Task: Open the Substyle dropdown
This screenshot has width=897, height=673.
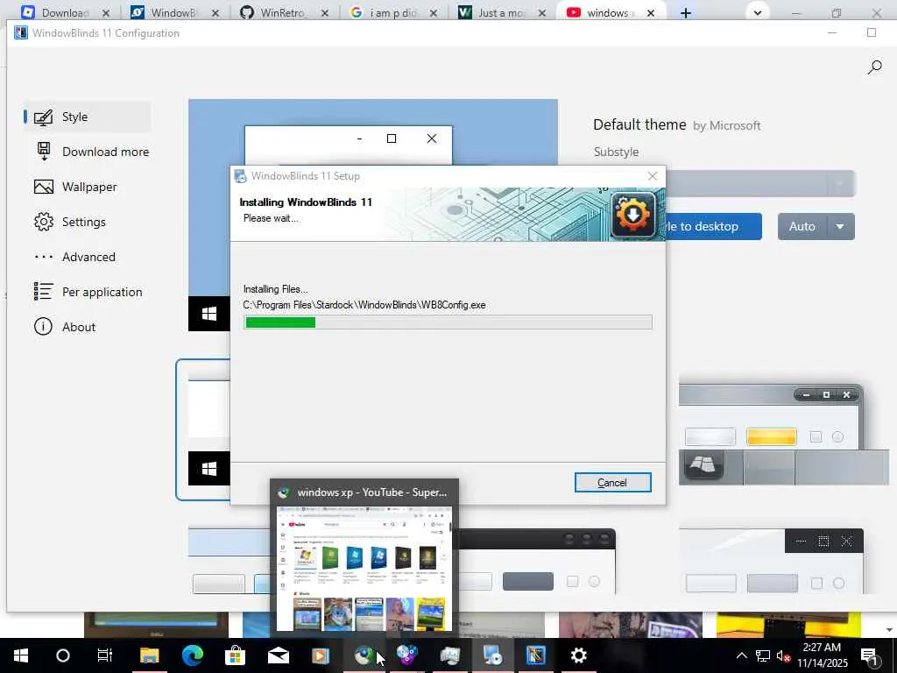Action: (761, 184)
